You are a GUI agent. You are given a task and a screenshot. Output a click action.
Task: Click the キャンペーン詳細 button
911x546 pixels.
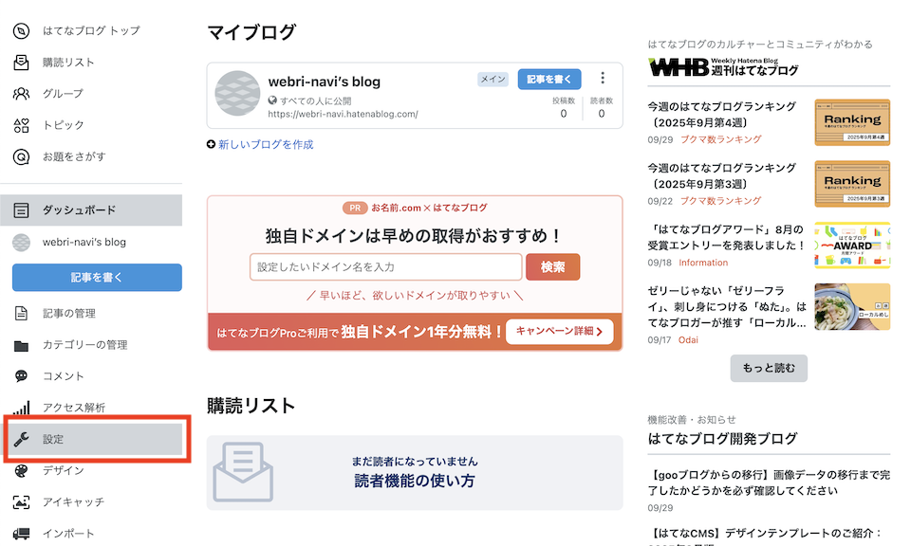point(559,332)
